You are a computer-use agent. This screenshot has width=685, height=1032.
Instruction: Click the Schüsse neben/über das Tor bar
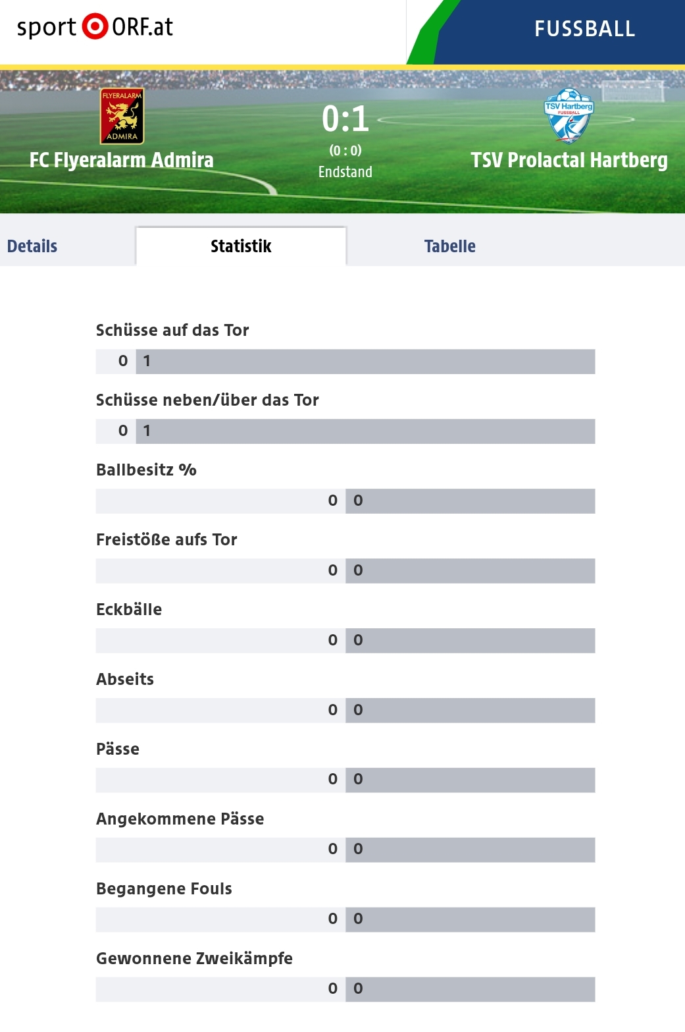345,431
